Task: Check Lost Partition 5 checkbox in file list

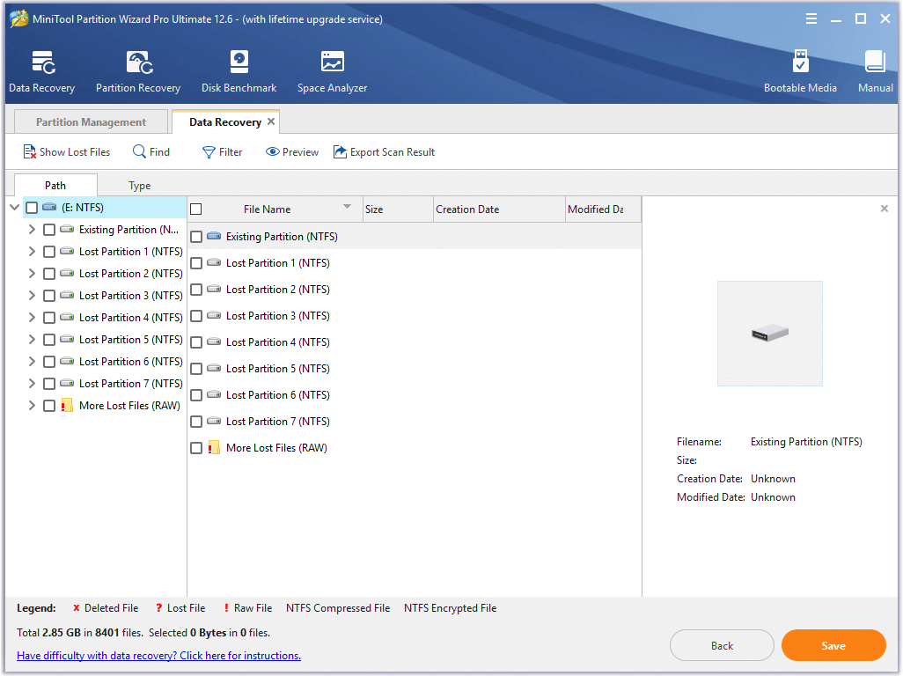Action: tap(196, 369)
